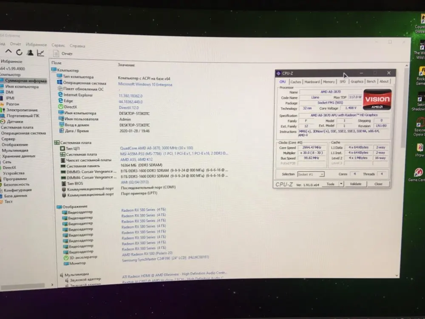The width and height of the screenshot is (425, 319).
Task: Open the MSI A55M-P33 motherboard link
Action: (174, 154)
